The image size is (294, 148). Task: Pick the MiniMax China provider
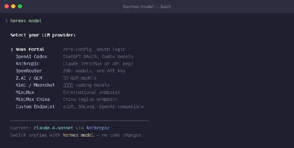(x=33, y=99)
